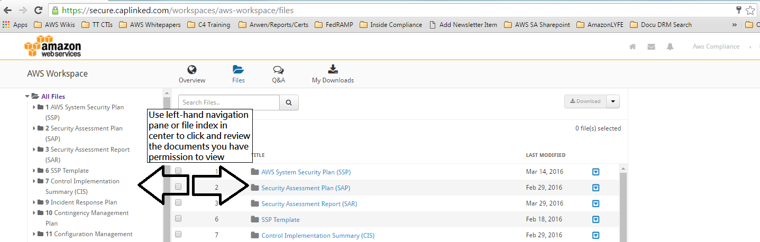Open the Aws Compliance account menu
Image resolution: width=760 pixels, height=242 pixels.
click(x=722, y=46)
